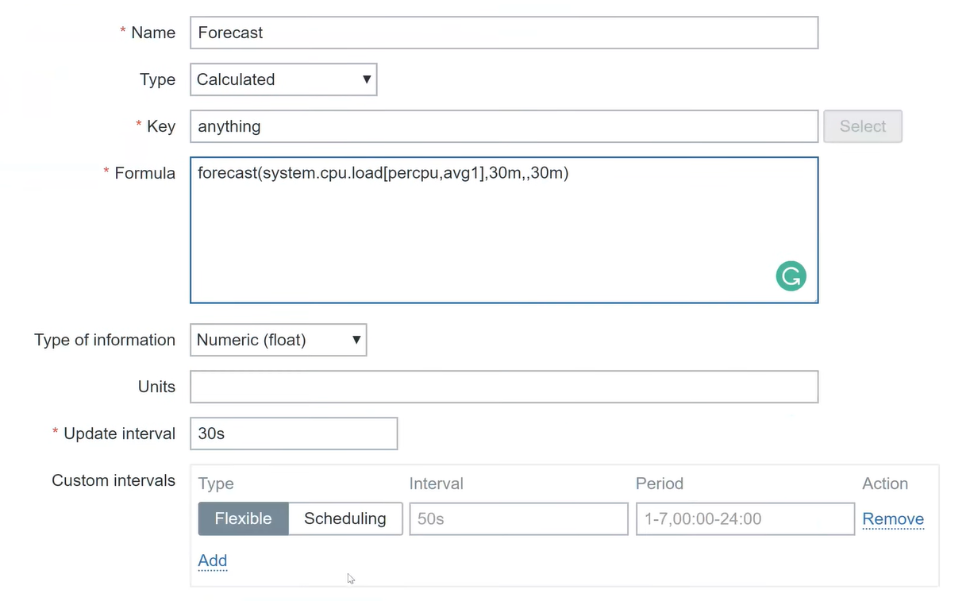Switch custom interval to Scheduling
Screen dimensions: 970x601
coord(345,518)
